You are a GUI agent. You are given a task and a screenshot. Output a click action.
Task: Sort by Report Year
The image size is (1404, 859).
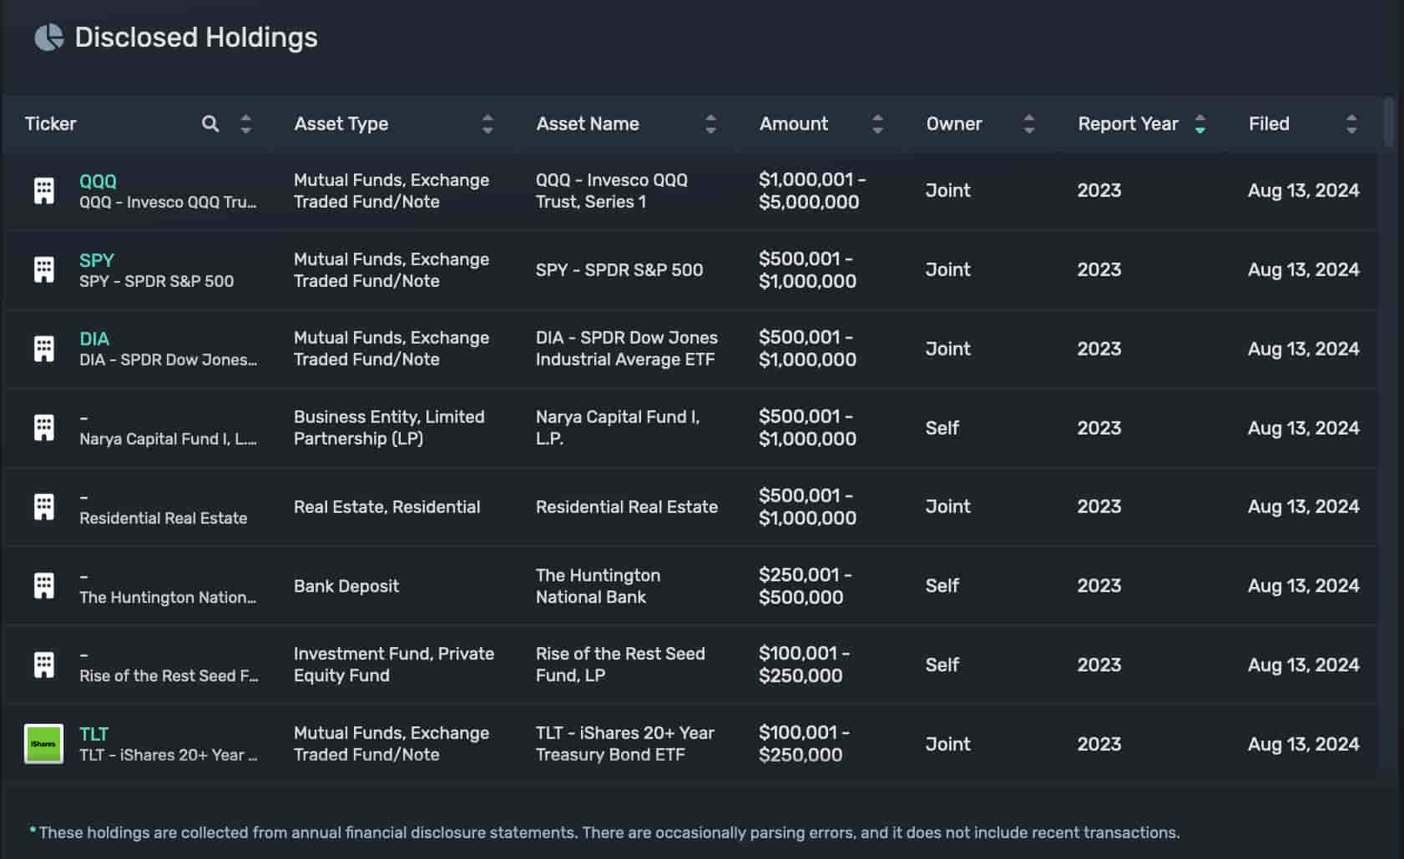pos(1199,123)
